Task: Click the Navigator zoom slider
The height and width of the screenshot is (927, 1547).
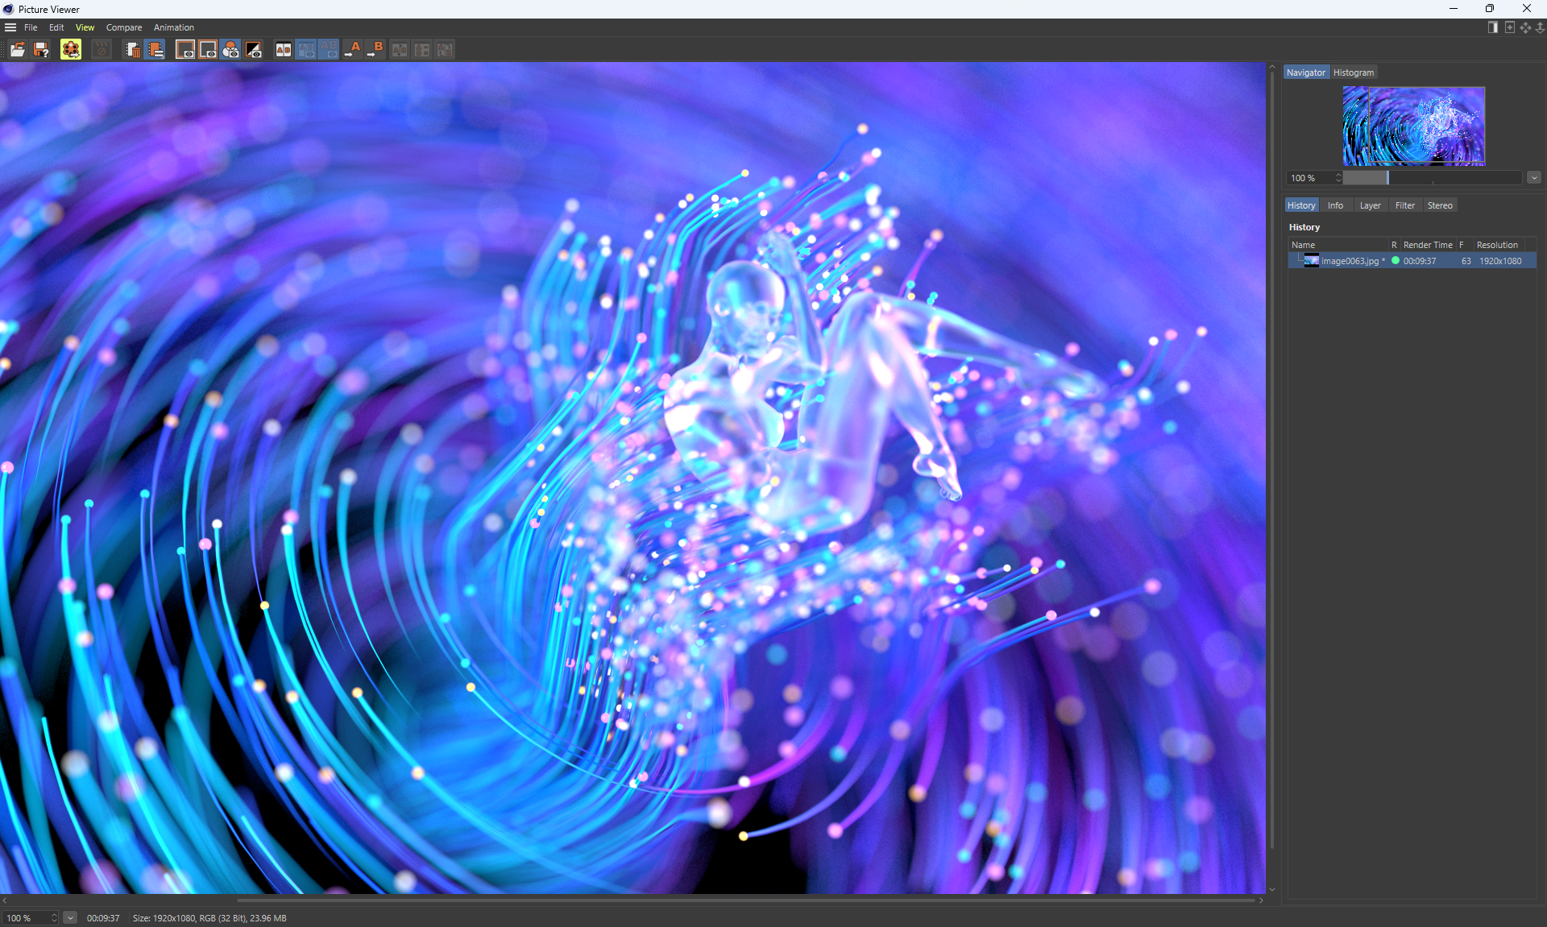Action: point(1431,178)
